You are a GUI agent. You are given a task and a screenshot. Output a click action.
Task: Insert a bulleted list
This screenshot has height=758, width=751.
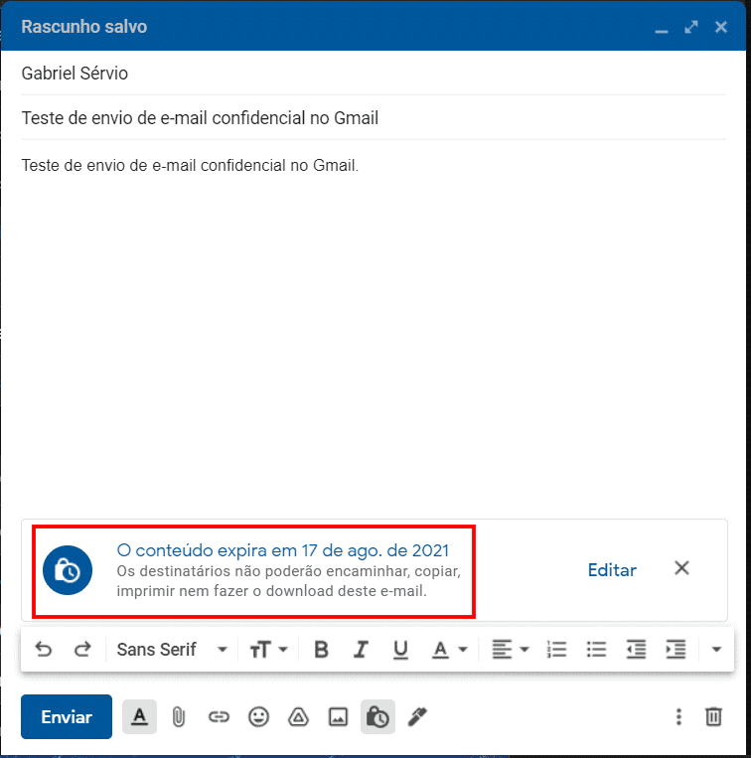coord(596,650)
